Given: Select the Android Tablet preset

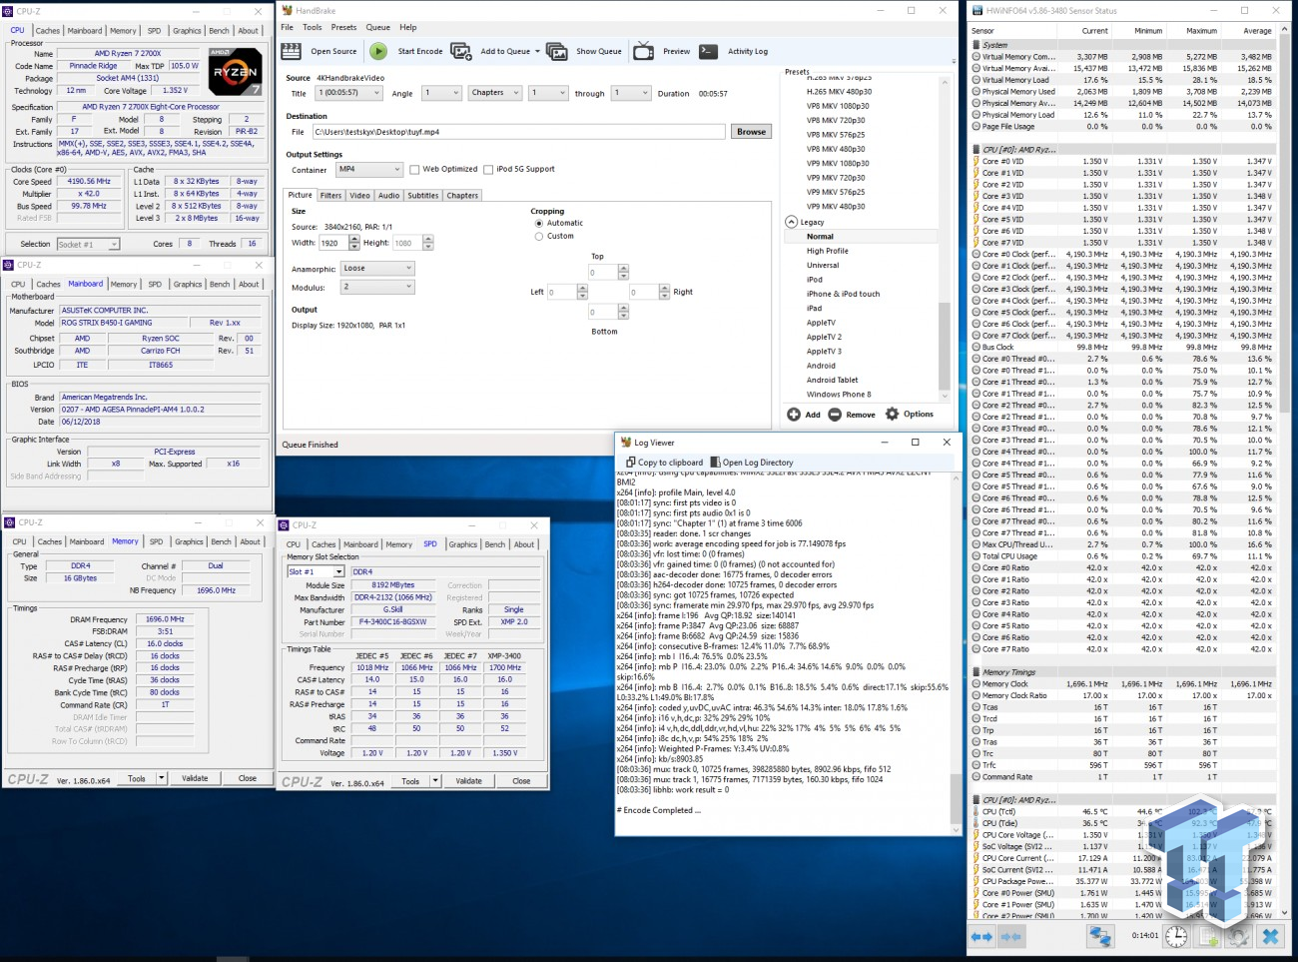Looking at the screenshot, I should tap(833, 380).
